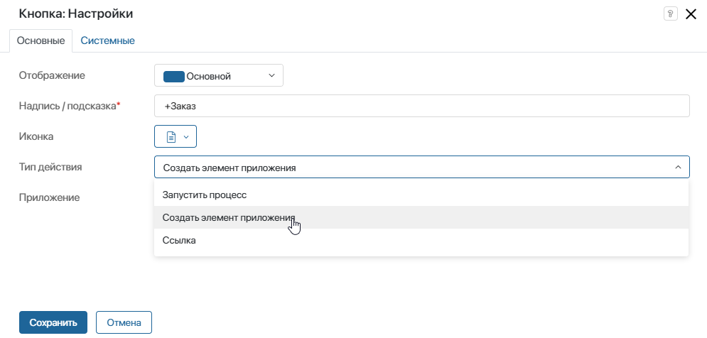Click the Приложение field label
This screenshot has width=707, height=338.
click(x=49, y=197)
